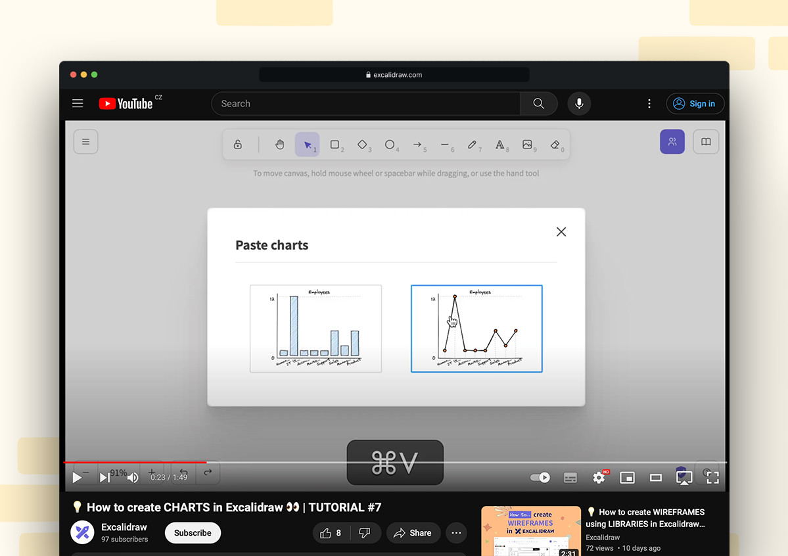
Task: Open 'How to create WIREFRAMES' video title
Action: [646, 518]
